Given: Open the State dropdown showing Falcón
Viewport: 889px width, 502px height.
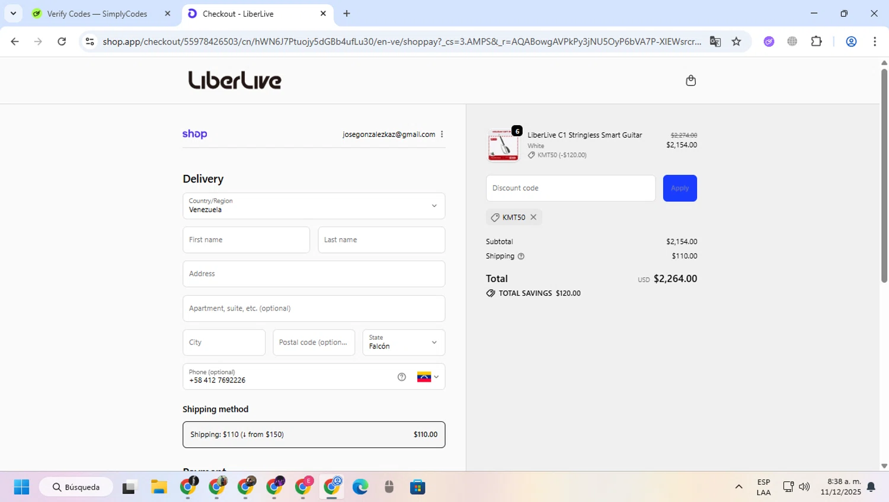Looking at the screenshot, I should [404, 343].
